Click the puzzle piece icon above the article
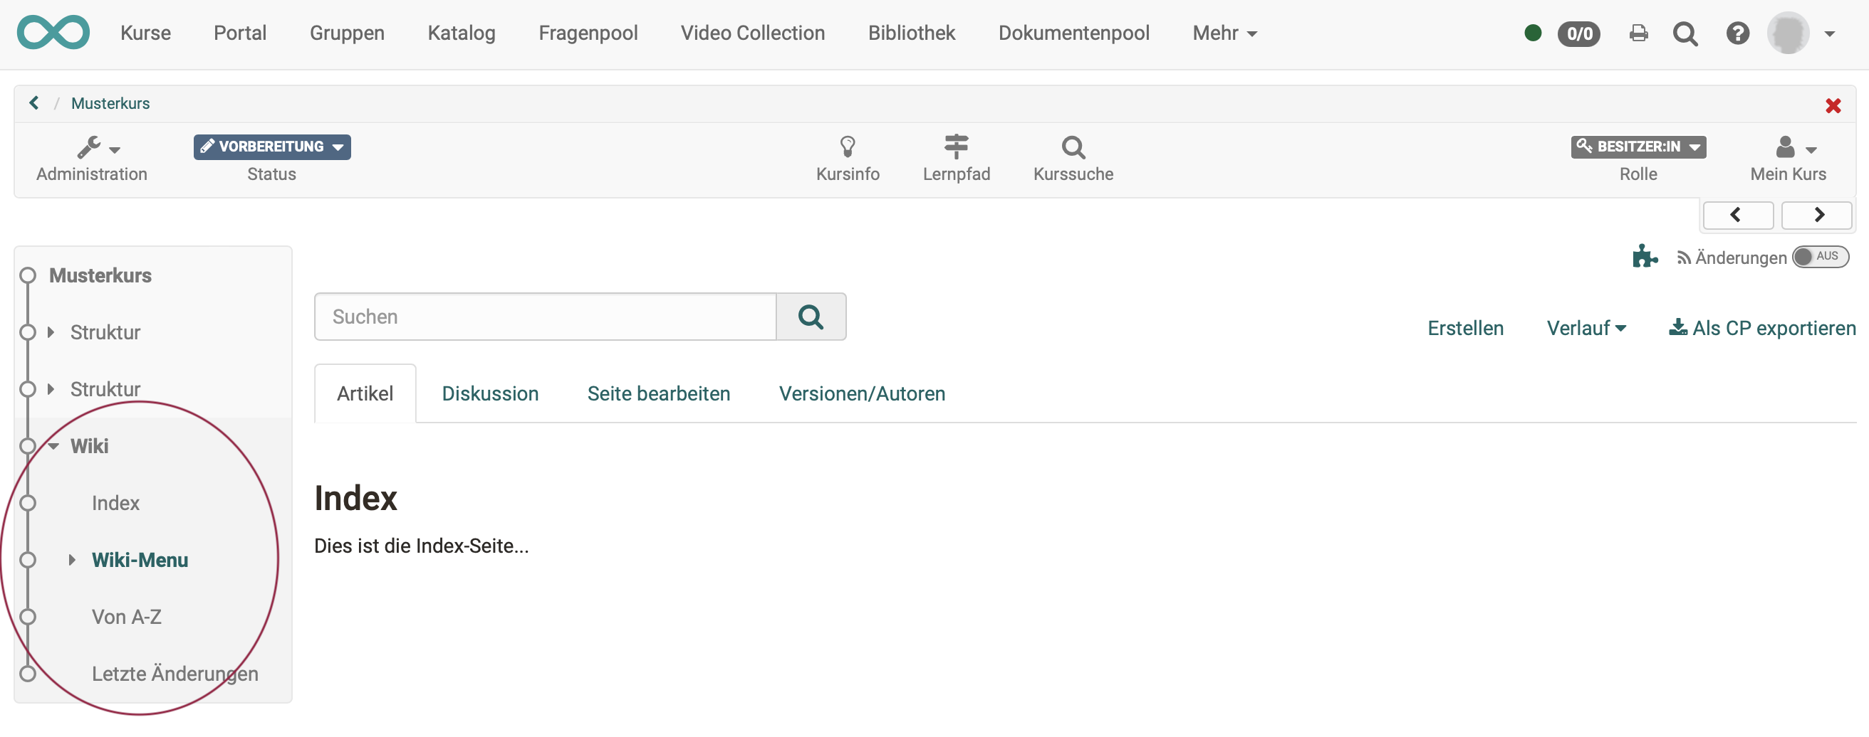 [x=1644, y=255]
